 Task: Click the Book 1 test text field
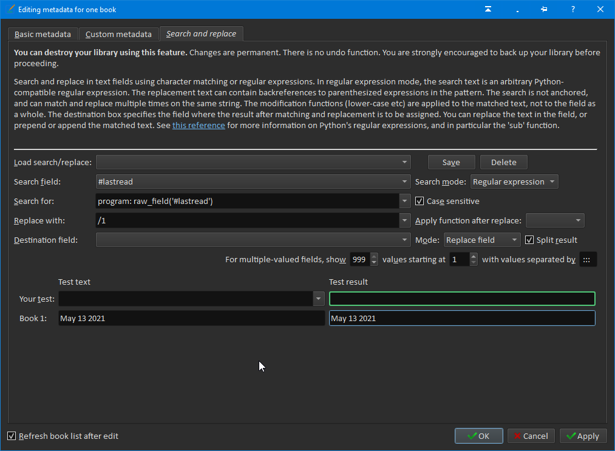coord(191,319)
